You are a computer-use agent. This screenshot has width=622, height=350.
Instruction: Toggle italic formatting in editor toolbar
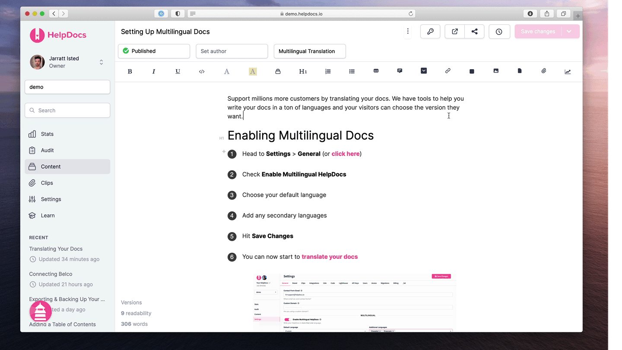pyautogui.click(x=154, y=71)
